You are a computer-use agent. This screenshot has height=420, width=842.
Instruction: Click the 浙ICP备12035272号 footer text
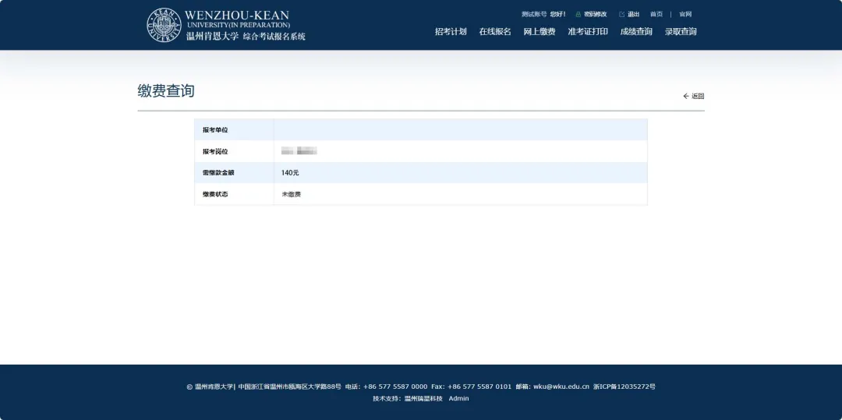pos(624,386)
